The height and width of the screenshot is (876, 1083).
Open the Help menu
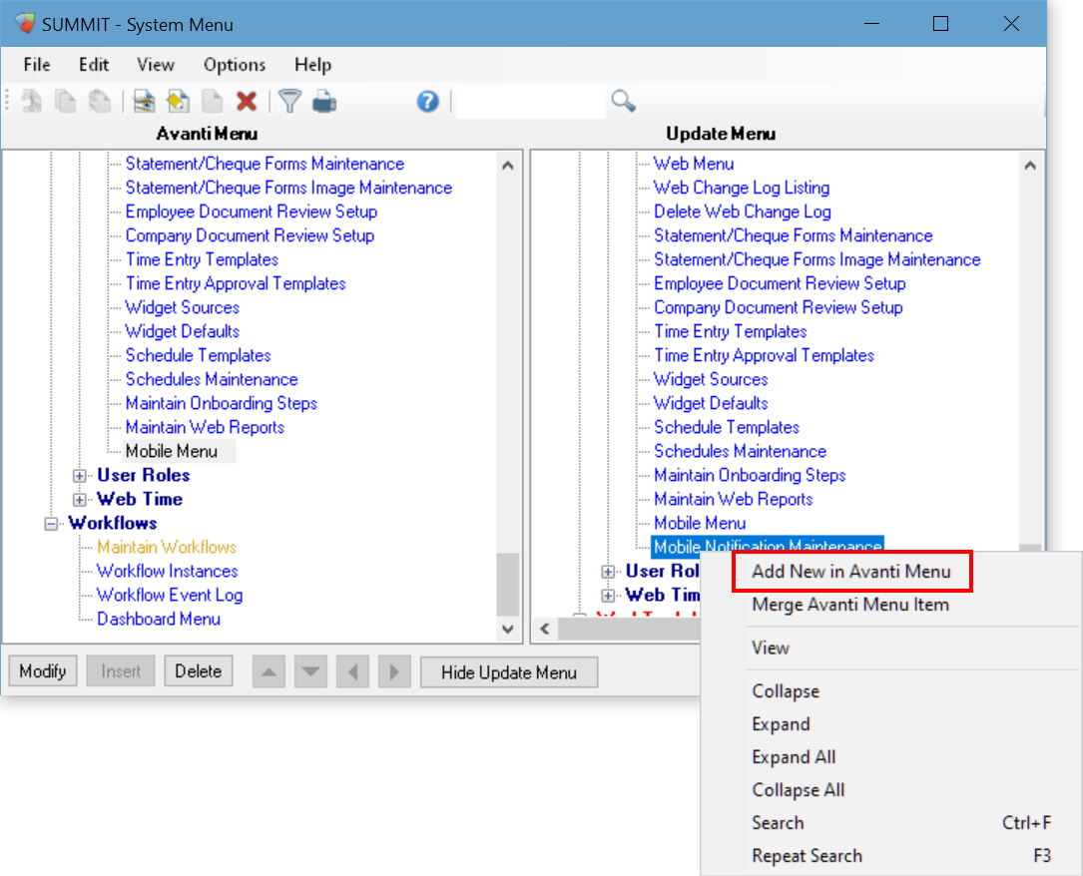(312, 64)
